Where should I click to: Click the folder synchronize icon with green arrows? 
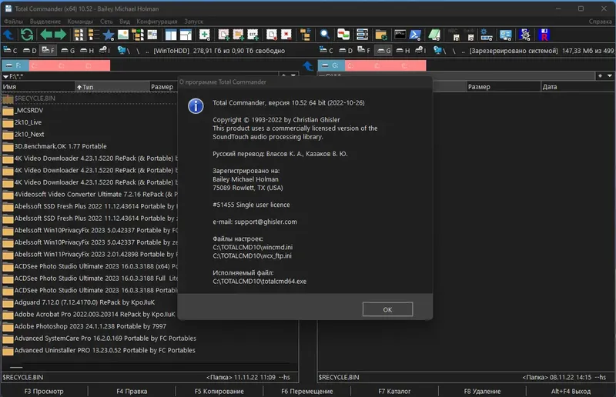point(380,35)
